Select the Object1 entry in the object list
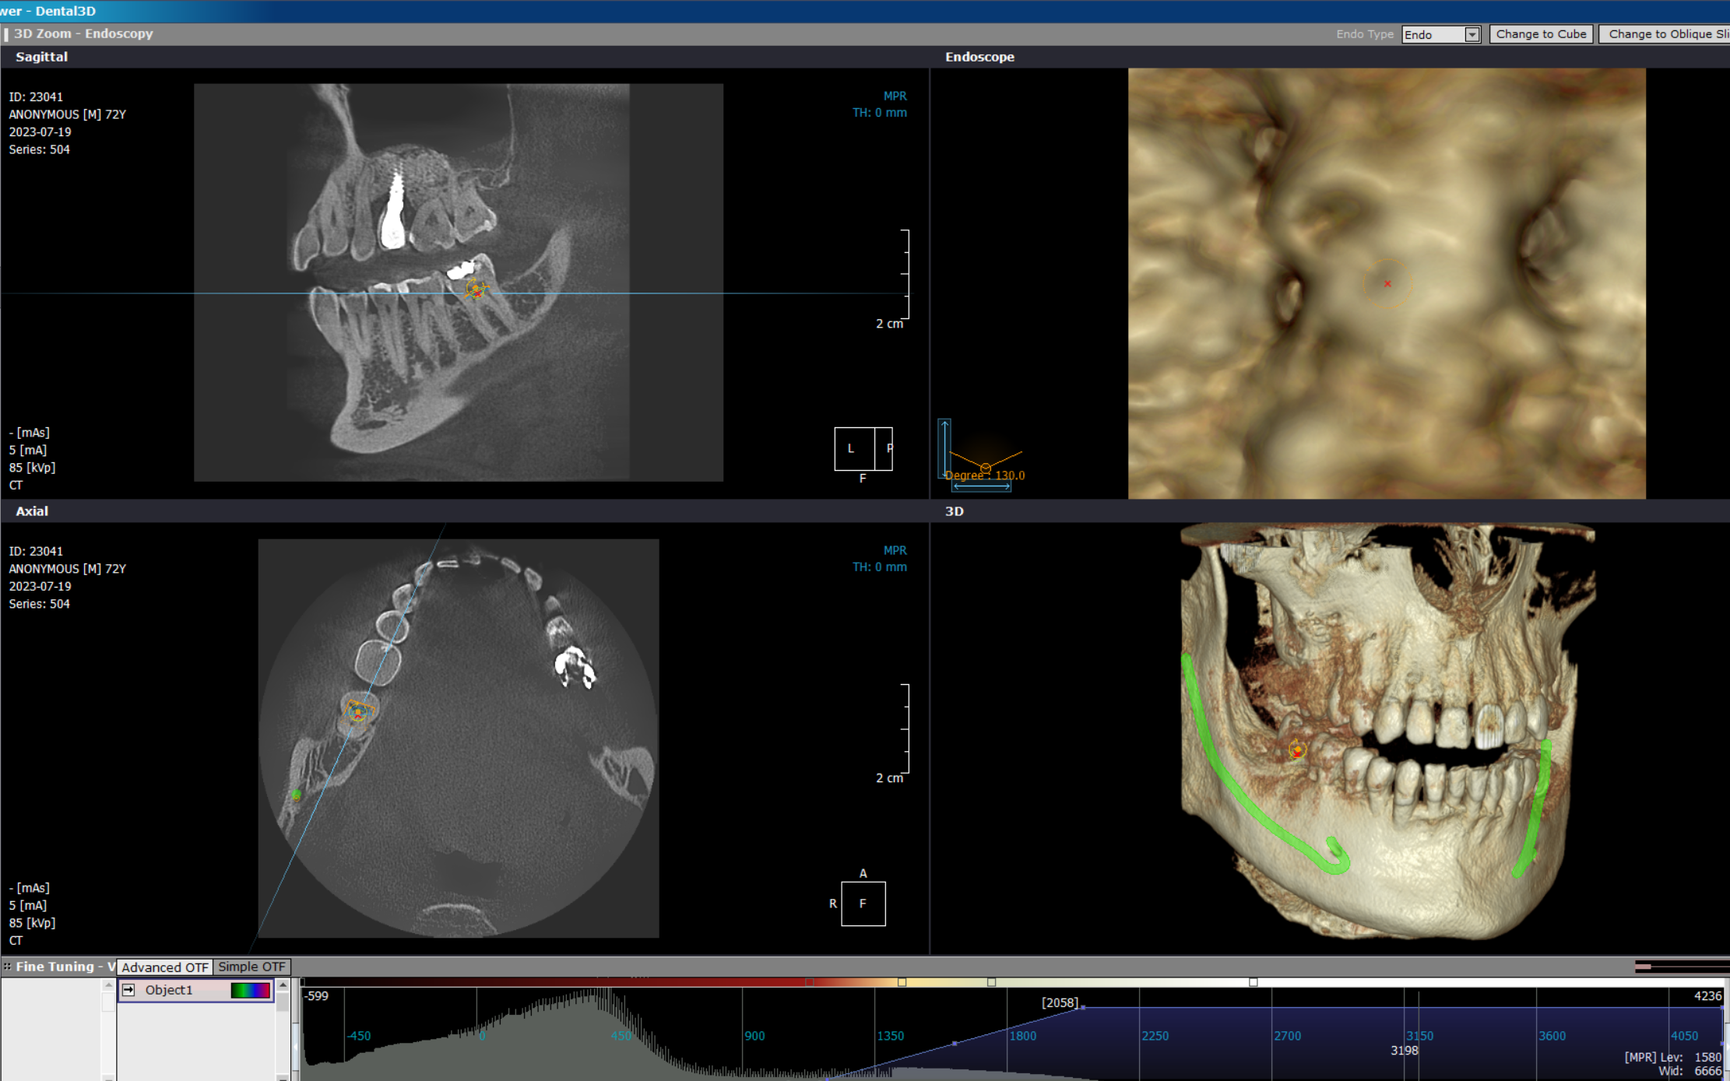 (x=195, y=990)
